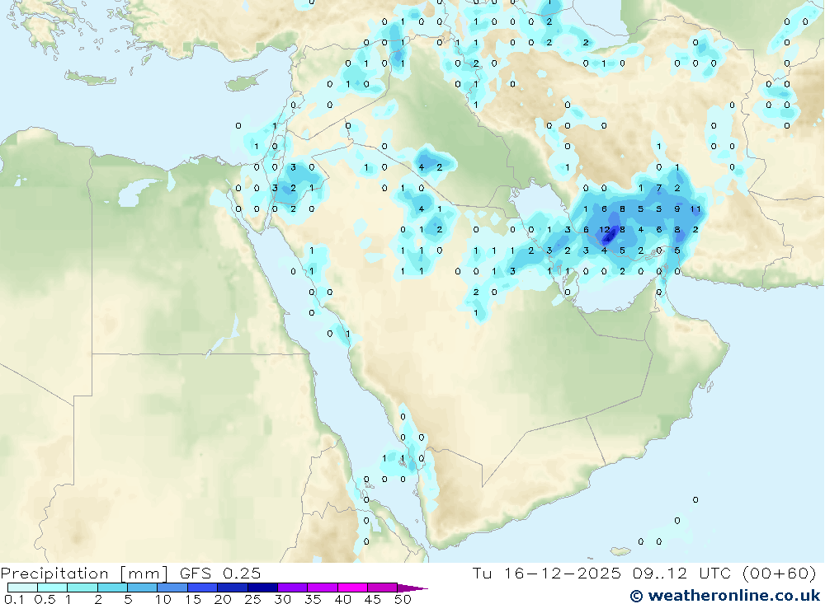Select the 5–10 mm blue legend swatch

[x=143, y=588]
